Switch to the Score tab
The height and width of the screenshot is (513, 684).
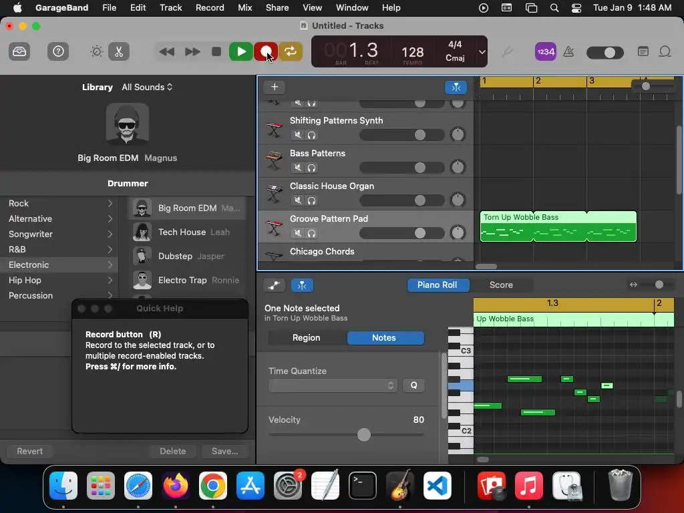point(501,285)
